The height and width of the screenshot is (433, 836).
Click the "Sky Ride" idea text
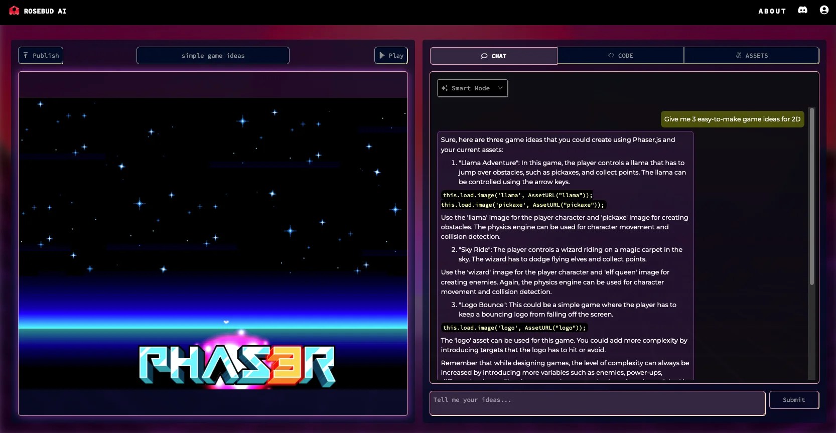pyautogui.click(x=570, y=254)
